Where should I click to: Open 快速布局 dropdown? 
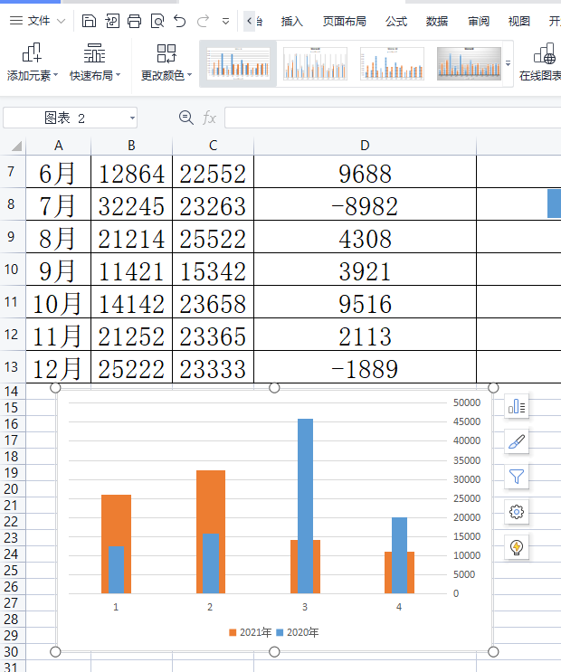coord(95,62)
